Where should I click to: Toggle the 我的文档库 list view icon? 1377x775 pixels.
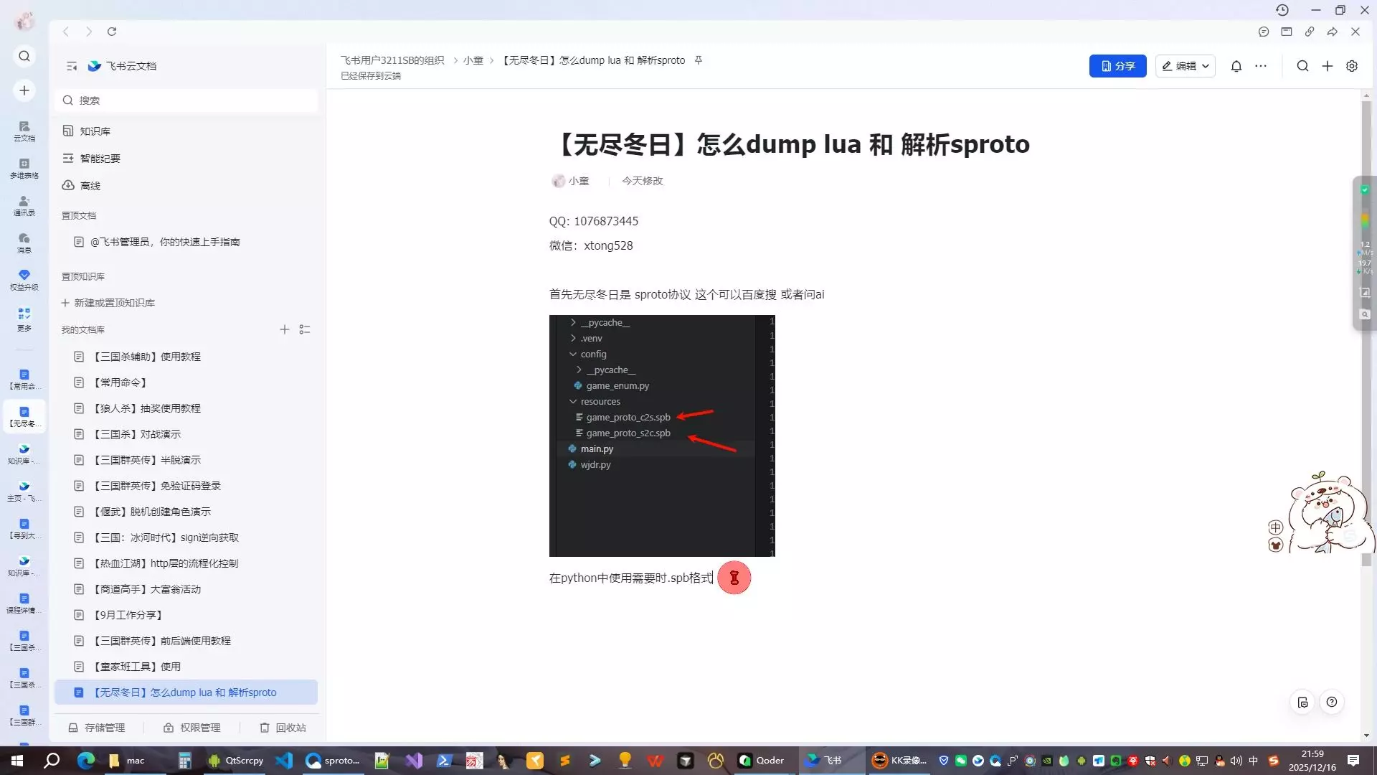(x=305, y=329)
